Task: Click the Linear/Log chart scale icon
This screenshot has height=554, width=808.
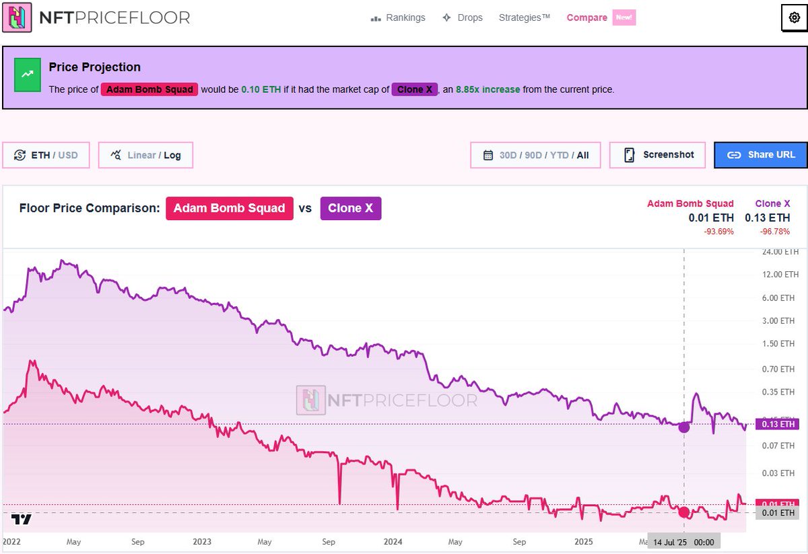Action: click(116, 155)
